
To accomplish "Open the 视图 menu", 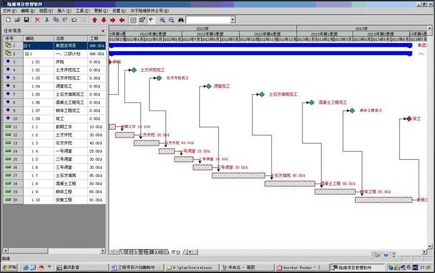I will [x=46, y=11].
